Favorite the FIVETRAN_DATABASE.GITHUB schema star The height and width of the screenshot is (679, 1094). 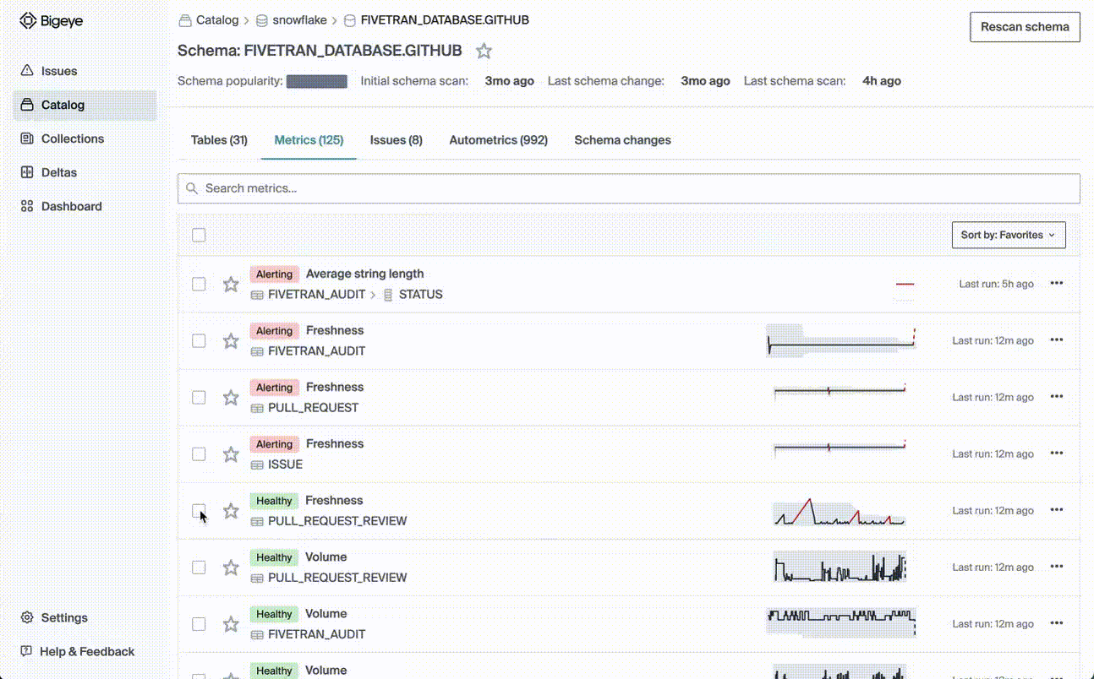(x=484, y=52)
